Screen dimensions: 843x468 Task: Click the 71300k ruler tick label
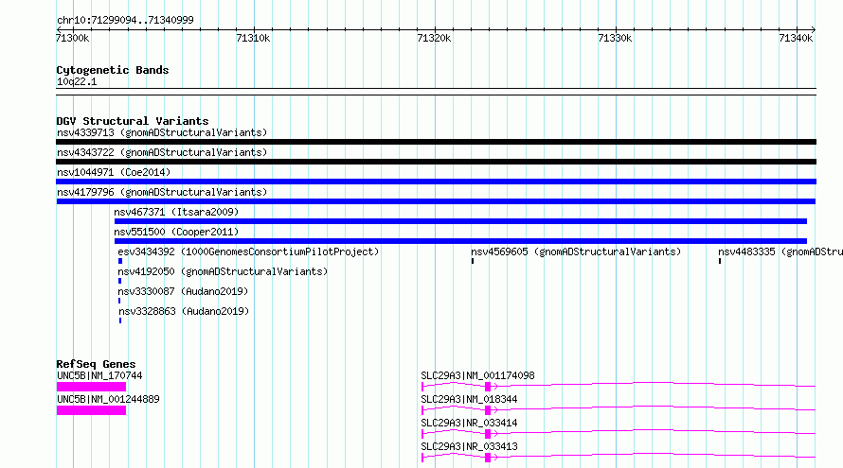pyautogui.click(x=73, y=38)
